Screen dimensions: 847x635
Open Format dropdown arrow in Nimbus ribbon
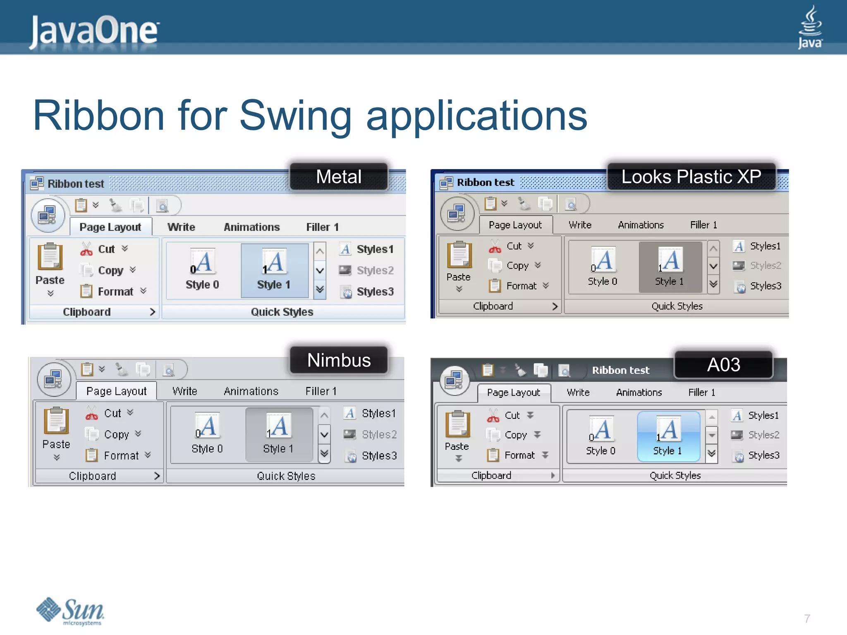pyautogui.click(x=148, y=455)
